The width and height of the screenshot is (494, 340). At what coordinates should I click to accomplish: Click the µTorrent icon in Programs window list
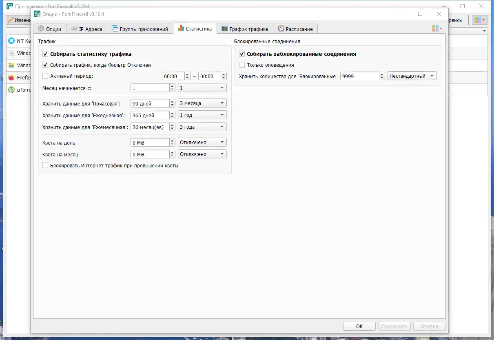11,90
